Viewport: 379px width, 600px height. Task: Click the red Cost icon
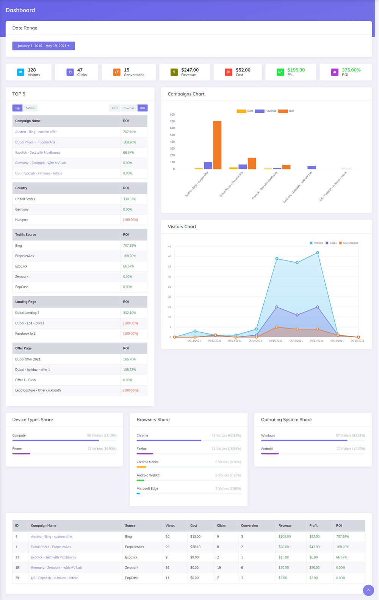[x=229, y=72]
